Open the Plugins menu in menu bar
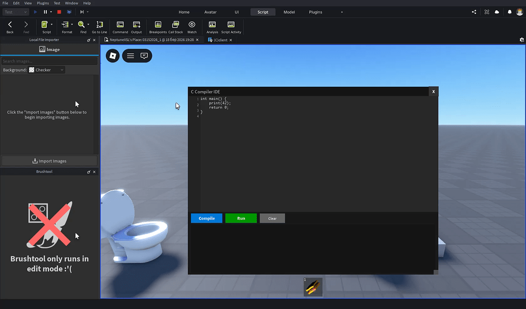The width and height of the screenshot is (526, 309). pyautogui.click(x=43, y=3)
